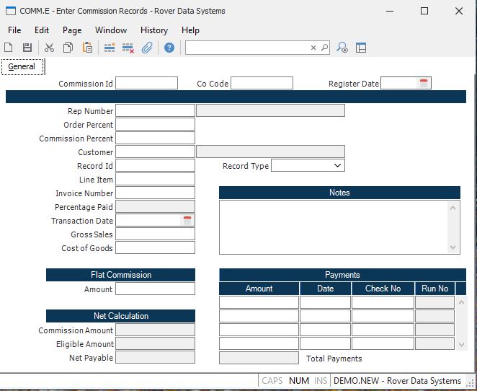Click the Save disk icon
The height and width of the screenshot is (391, 477).
pos(27,48)
